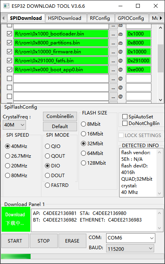This screenshot has width=165, height=264.
Task: Click the Default button
Action: (x=60, y=127)
